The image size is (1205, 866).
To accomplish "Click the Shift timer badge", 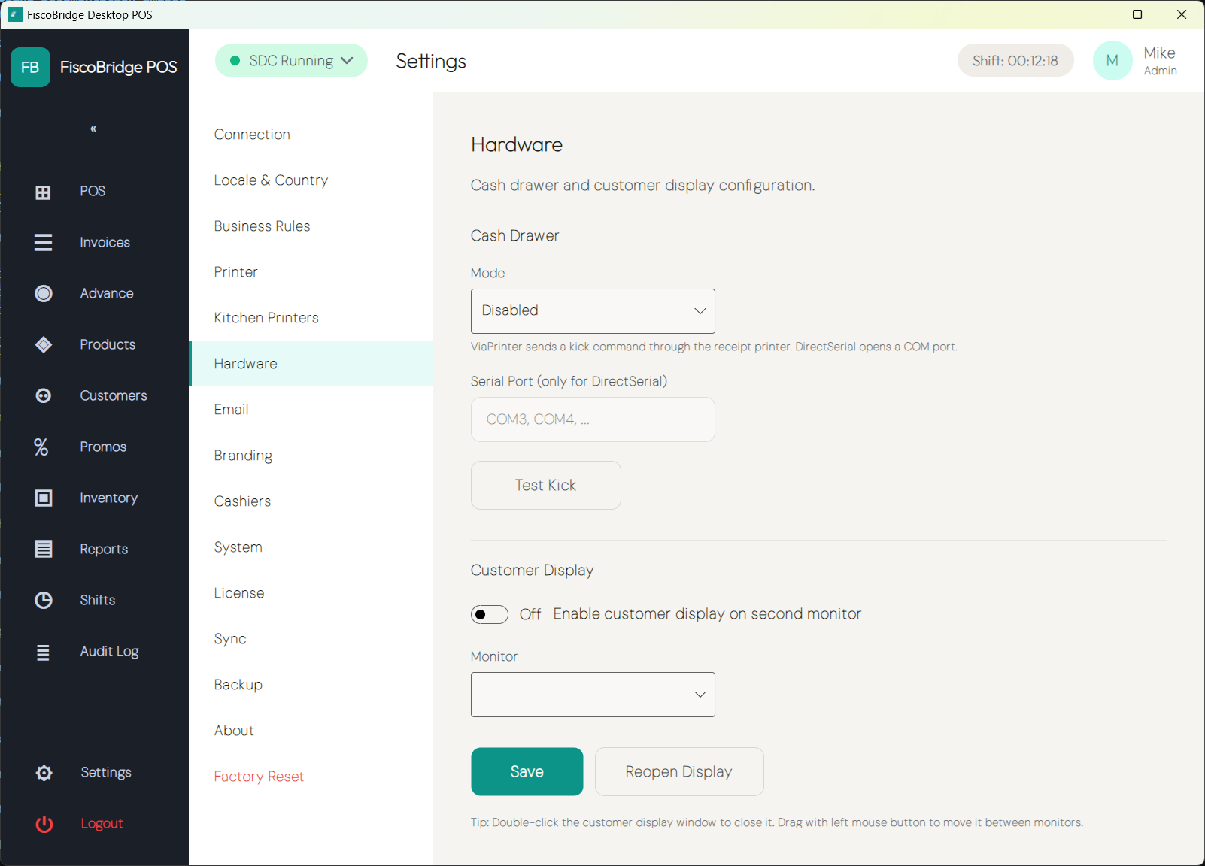I will click(x=1015, y=61).
